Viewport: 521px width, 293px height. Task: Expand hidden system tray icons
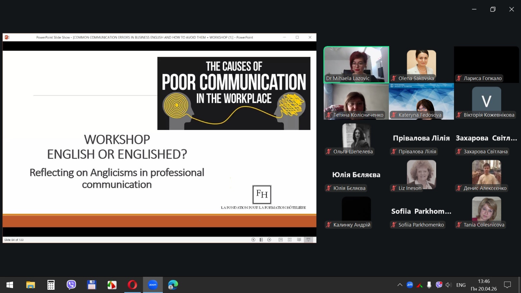click(x=400, y=285)
